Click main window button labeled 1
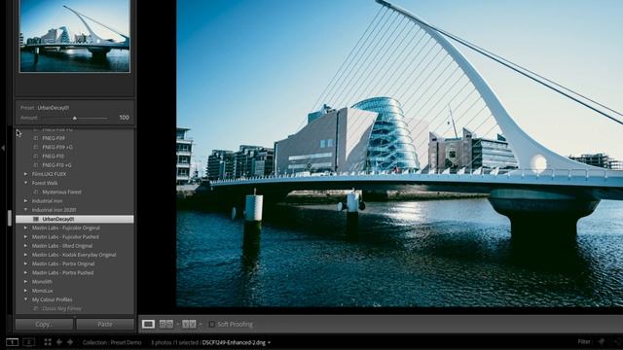This screenshot has width=623, height=350. tap(12, 342)
